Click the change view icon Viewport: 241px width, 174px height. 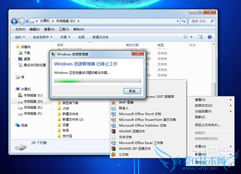pyautogui.click(x=186, y=37)
